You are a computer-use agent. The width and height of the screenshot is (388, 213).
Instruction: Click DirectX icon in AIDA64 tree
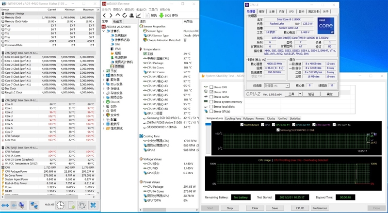(x=108, y=102)
